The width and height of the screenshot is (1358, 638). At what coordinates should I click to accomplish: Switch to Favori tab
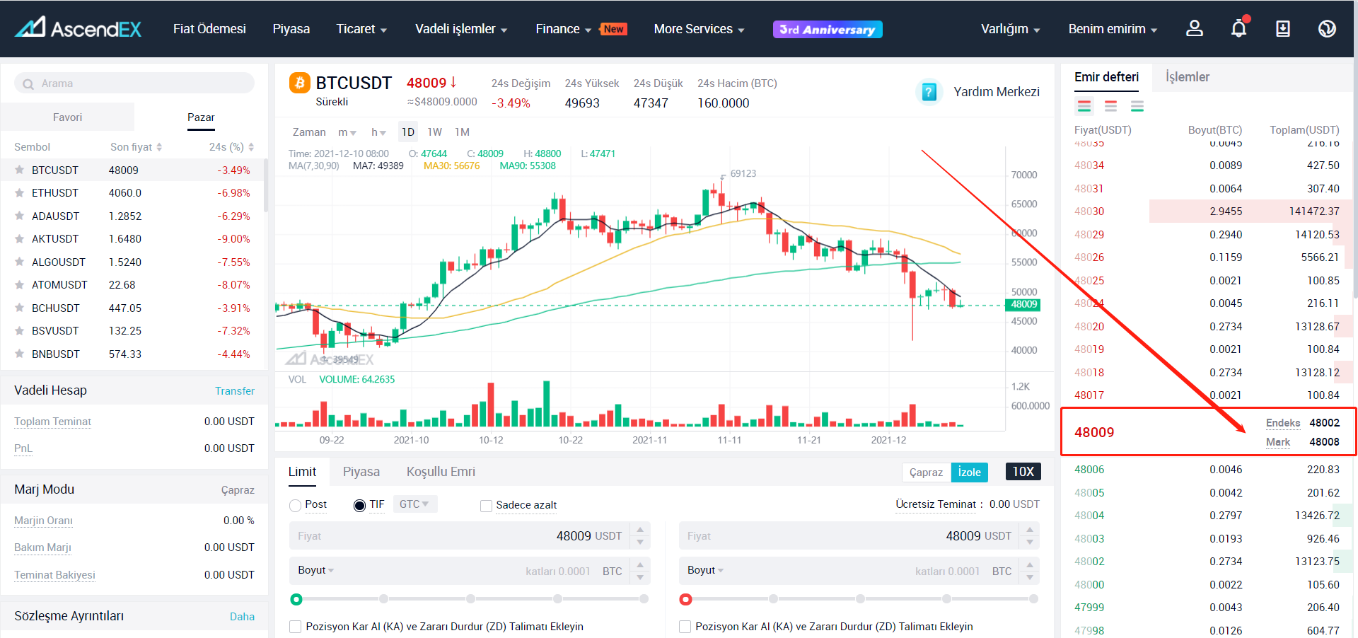(x=67, y=117)
